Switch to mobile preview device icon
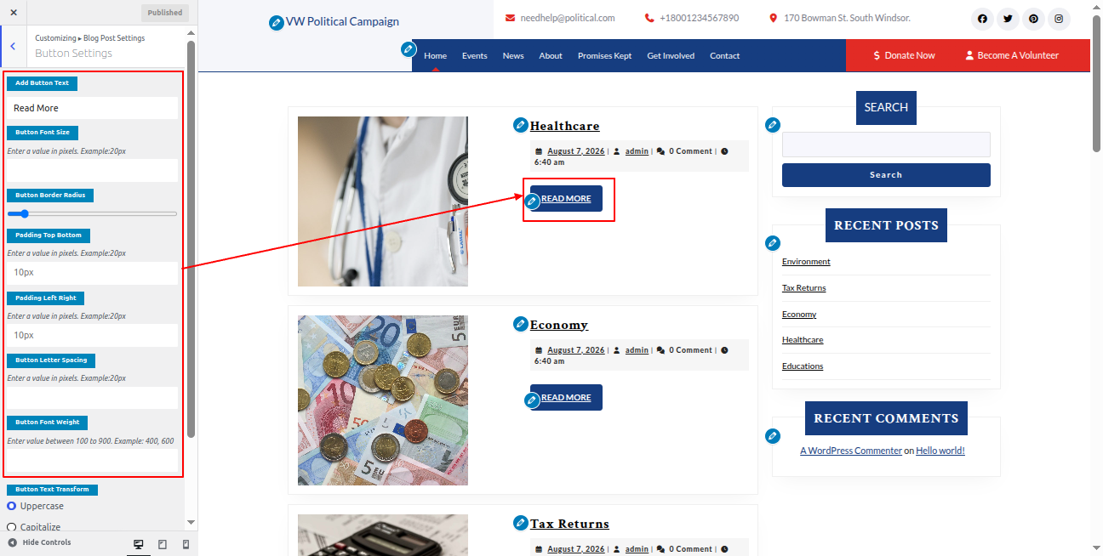1103x556 pixels. 186,544
